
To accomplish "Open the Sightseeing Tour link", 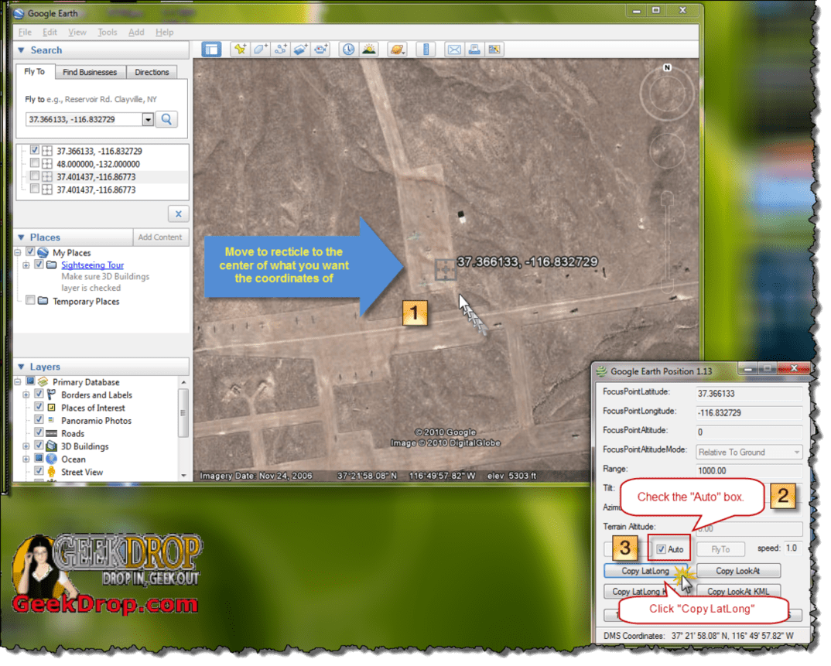I will click(x=92, y=265).
